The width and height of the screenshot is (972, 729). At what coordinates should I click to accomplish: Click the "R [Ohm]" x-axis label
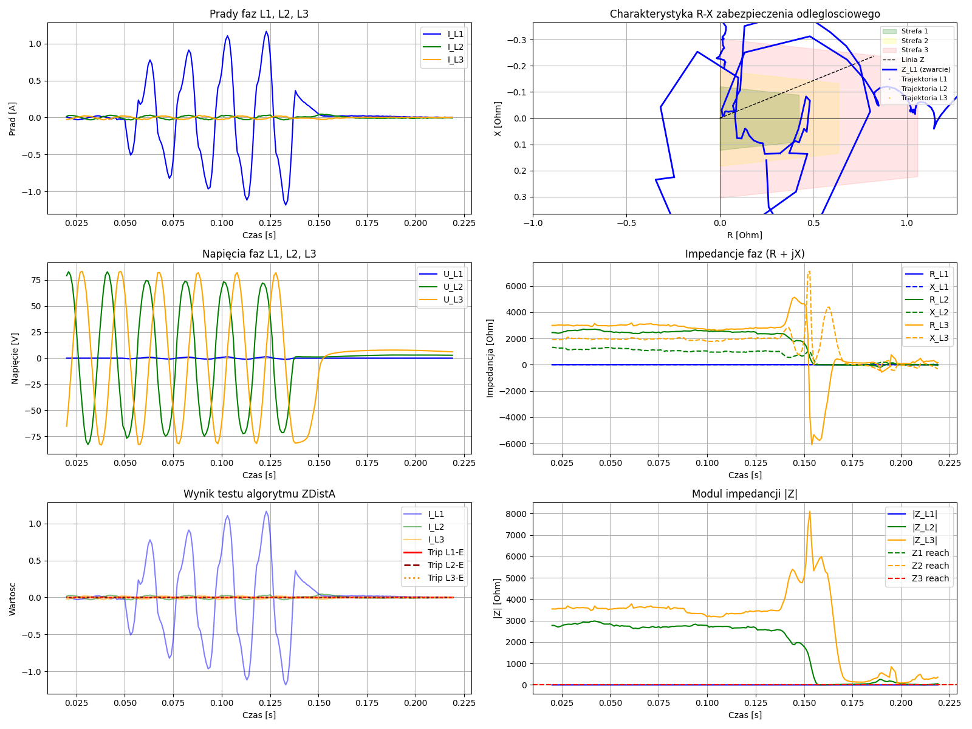click(x=745, y=235)
